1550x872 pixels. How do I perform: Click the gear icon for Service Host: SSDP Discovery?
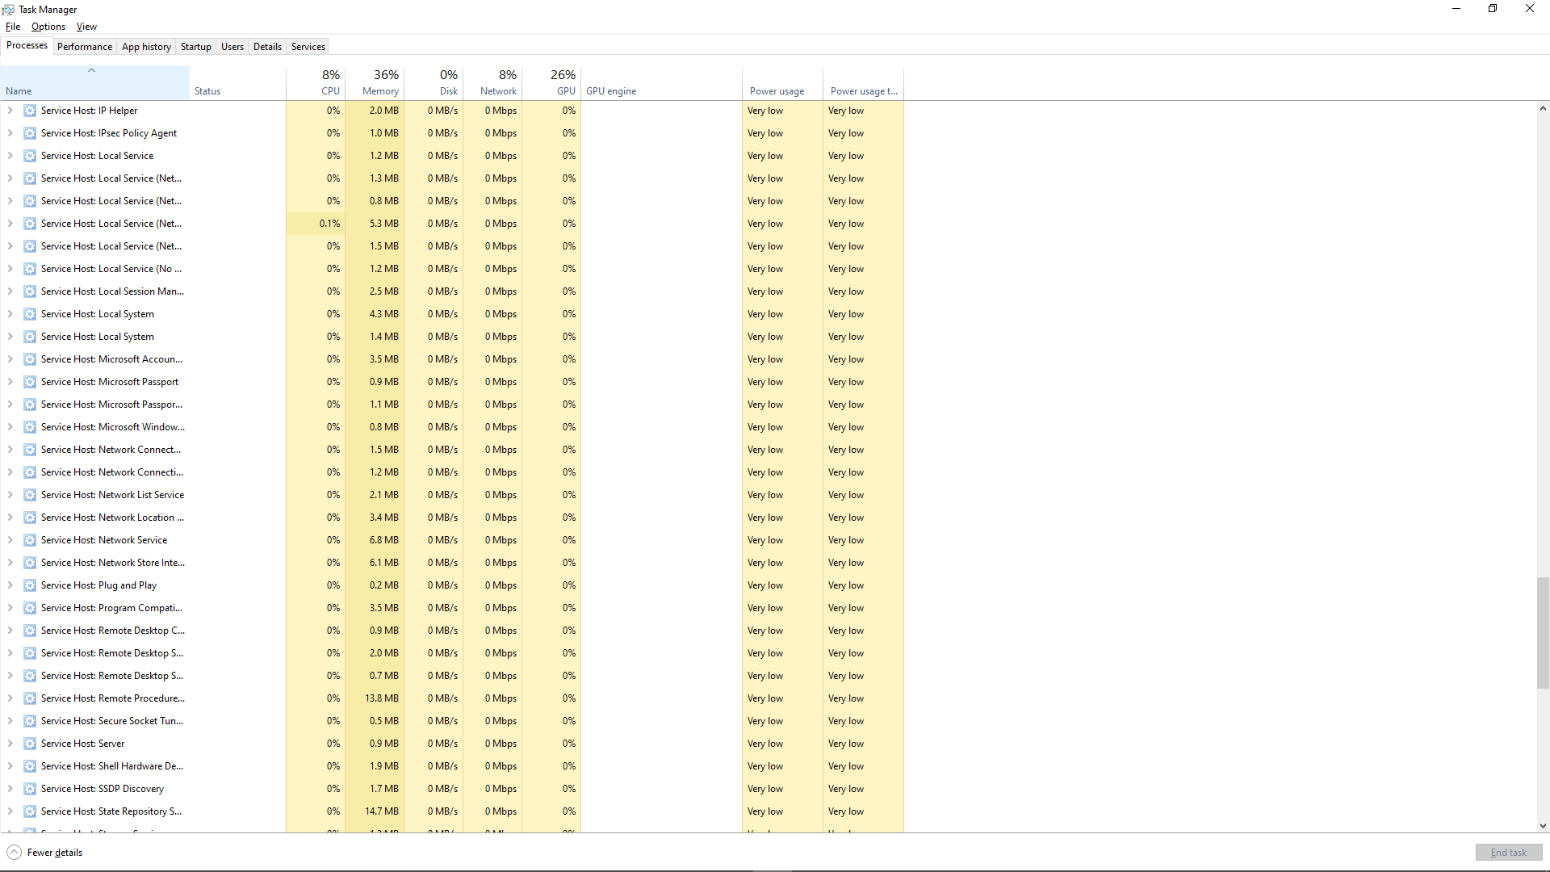coord(30,789)
